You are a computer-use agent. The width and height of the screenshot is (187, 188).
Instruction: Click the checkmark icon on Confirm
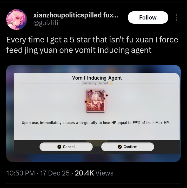tap(120, 147)
